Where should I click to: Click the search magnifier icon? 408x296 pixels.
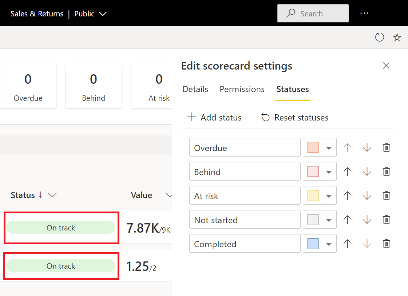[x=291, y=13]
